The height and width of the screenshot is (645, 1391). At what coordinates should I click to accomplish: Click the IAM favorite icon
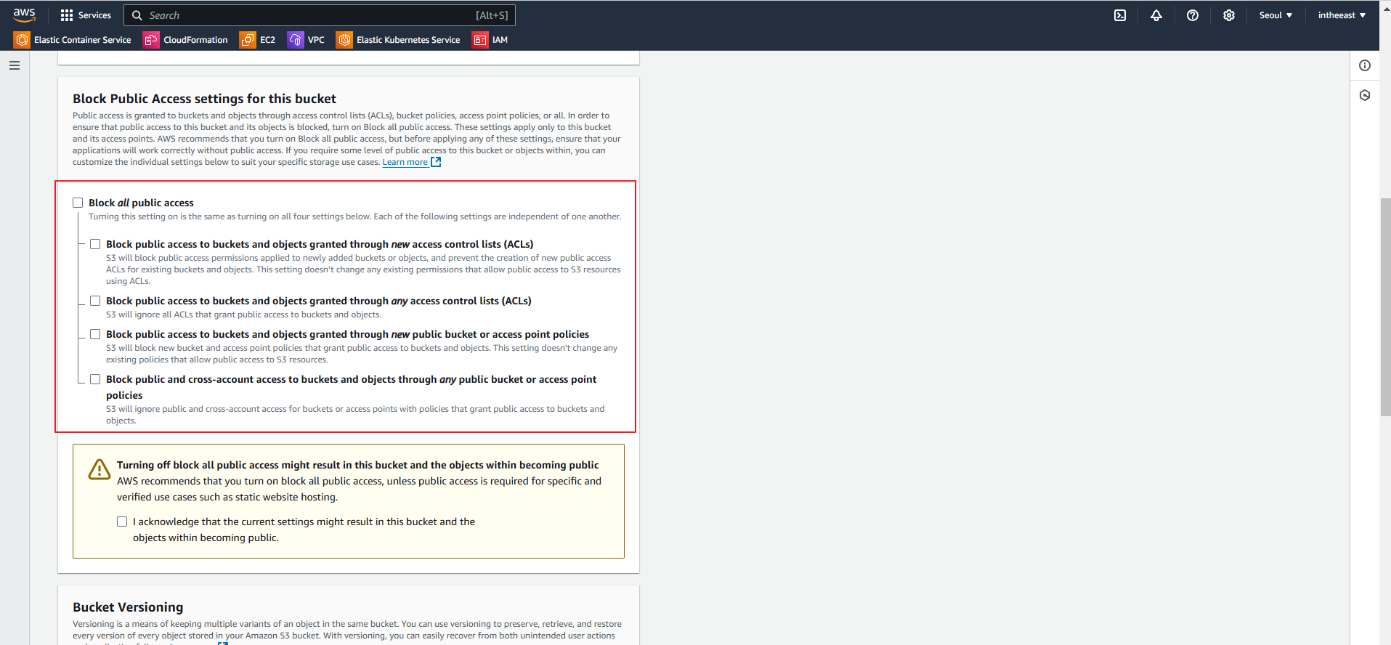[480, 40]
